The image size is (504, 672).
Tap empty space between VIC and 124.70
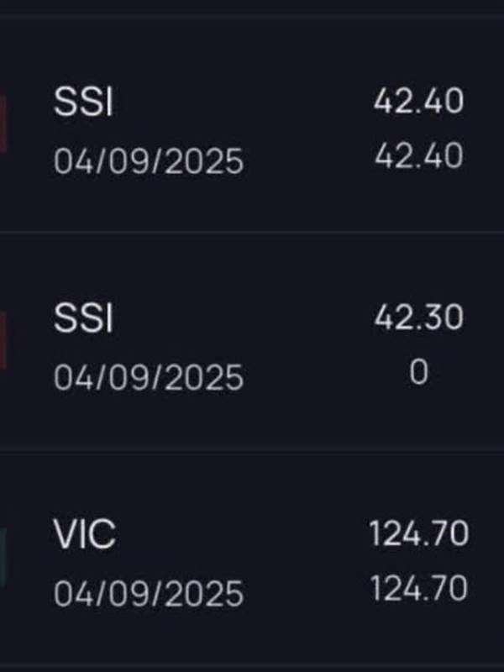coord(244,535)
